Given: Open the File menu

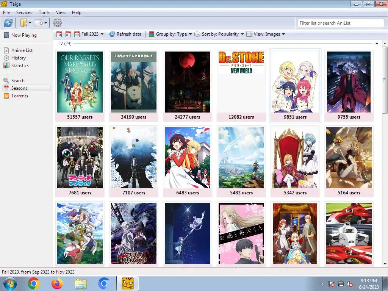Looking at the screenshot, I should coord(6,13).
